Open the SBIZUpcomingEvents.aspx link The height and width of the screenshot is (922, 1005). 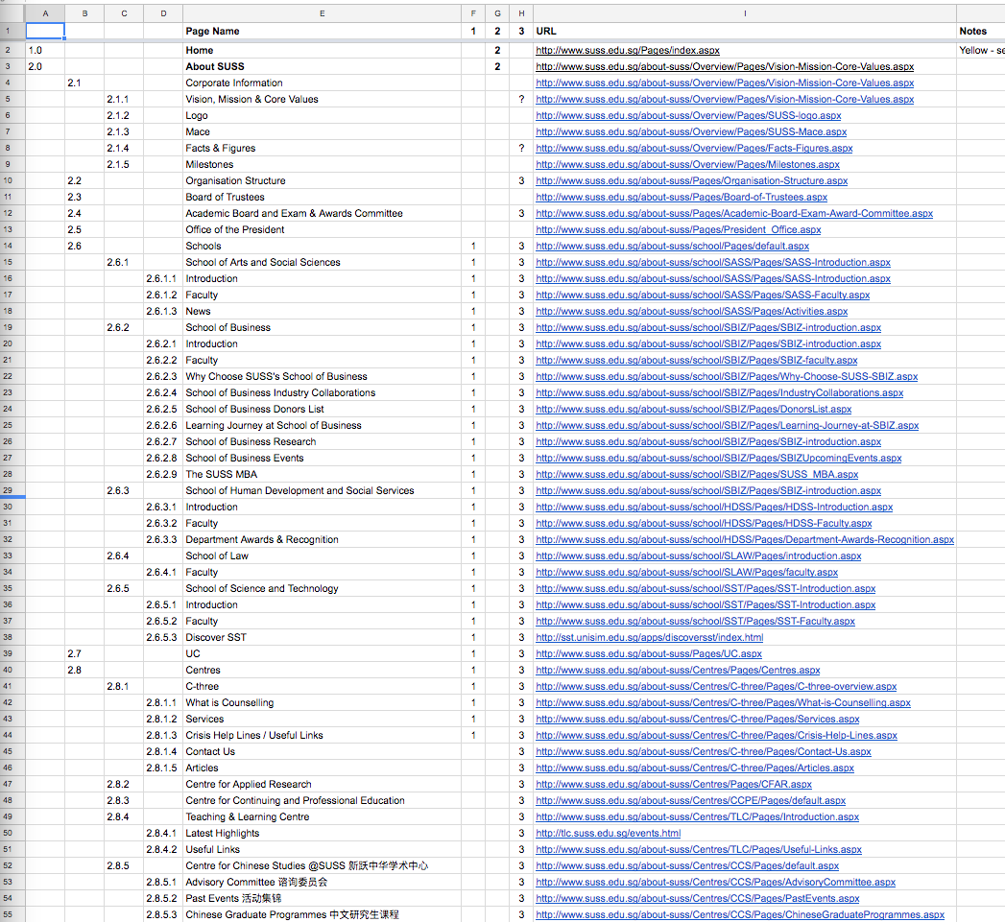pyautogui.click(x=719, y=458)
